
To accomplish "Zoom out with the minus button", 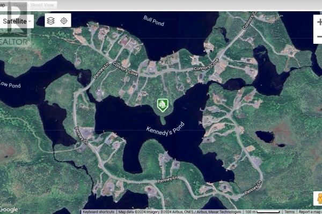I will [319, 37].
